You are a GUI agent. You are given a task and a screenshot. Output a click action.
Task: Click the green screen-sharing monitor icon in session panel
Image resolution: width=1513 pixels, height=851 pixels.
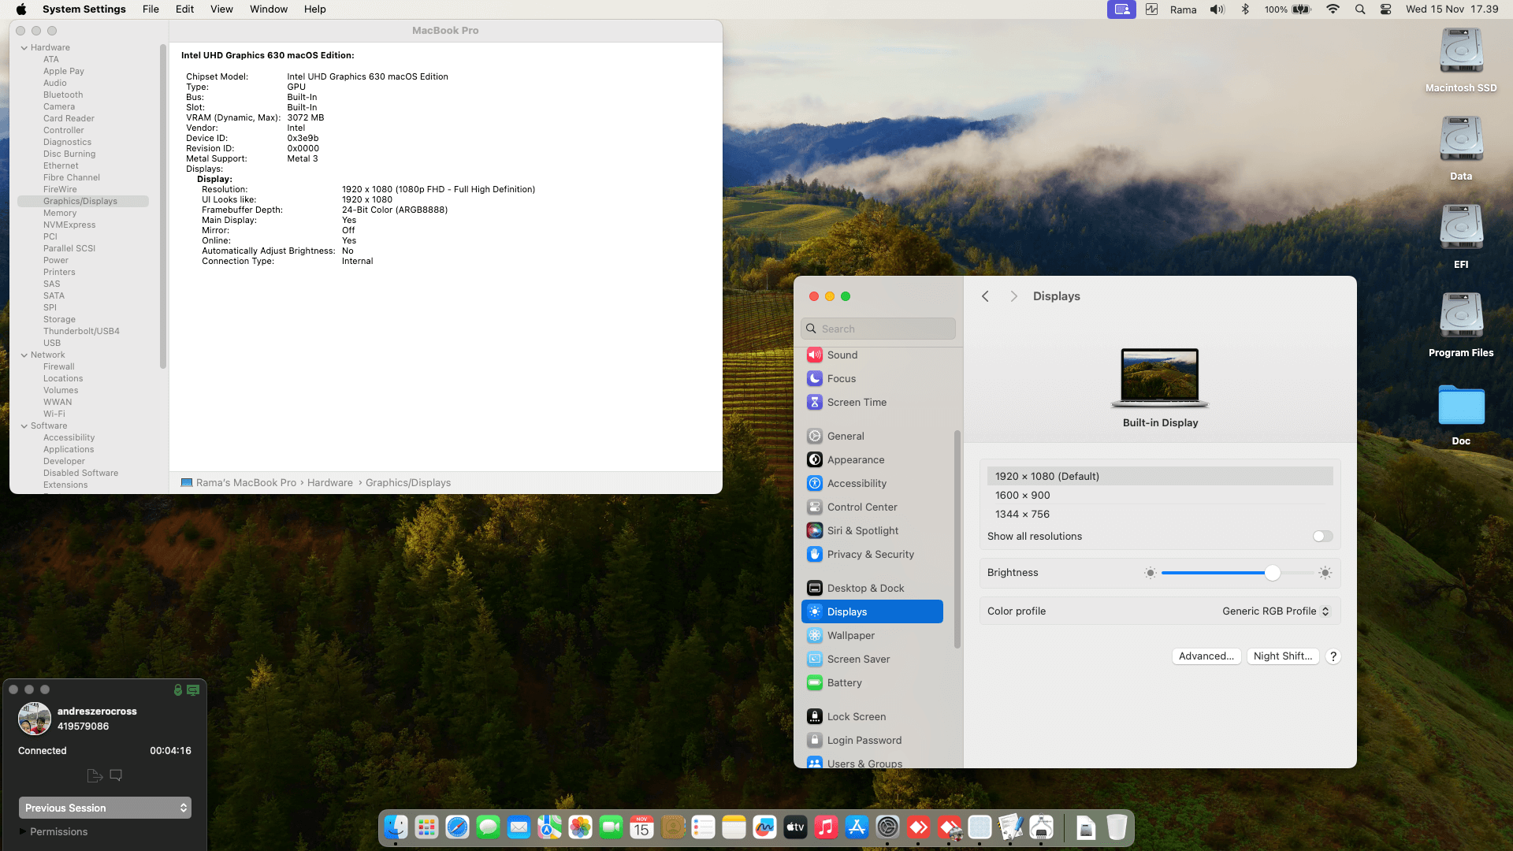pyautogui.click(x=193, y=690)
